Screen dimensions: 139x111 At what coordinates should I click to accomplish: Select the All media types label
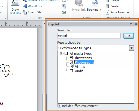tap(81, 53)
